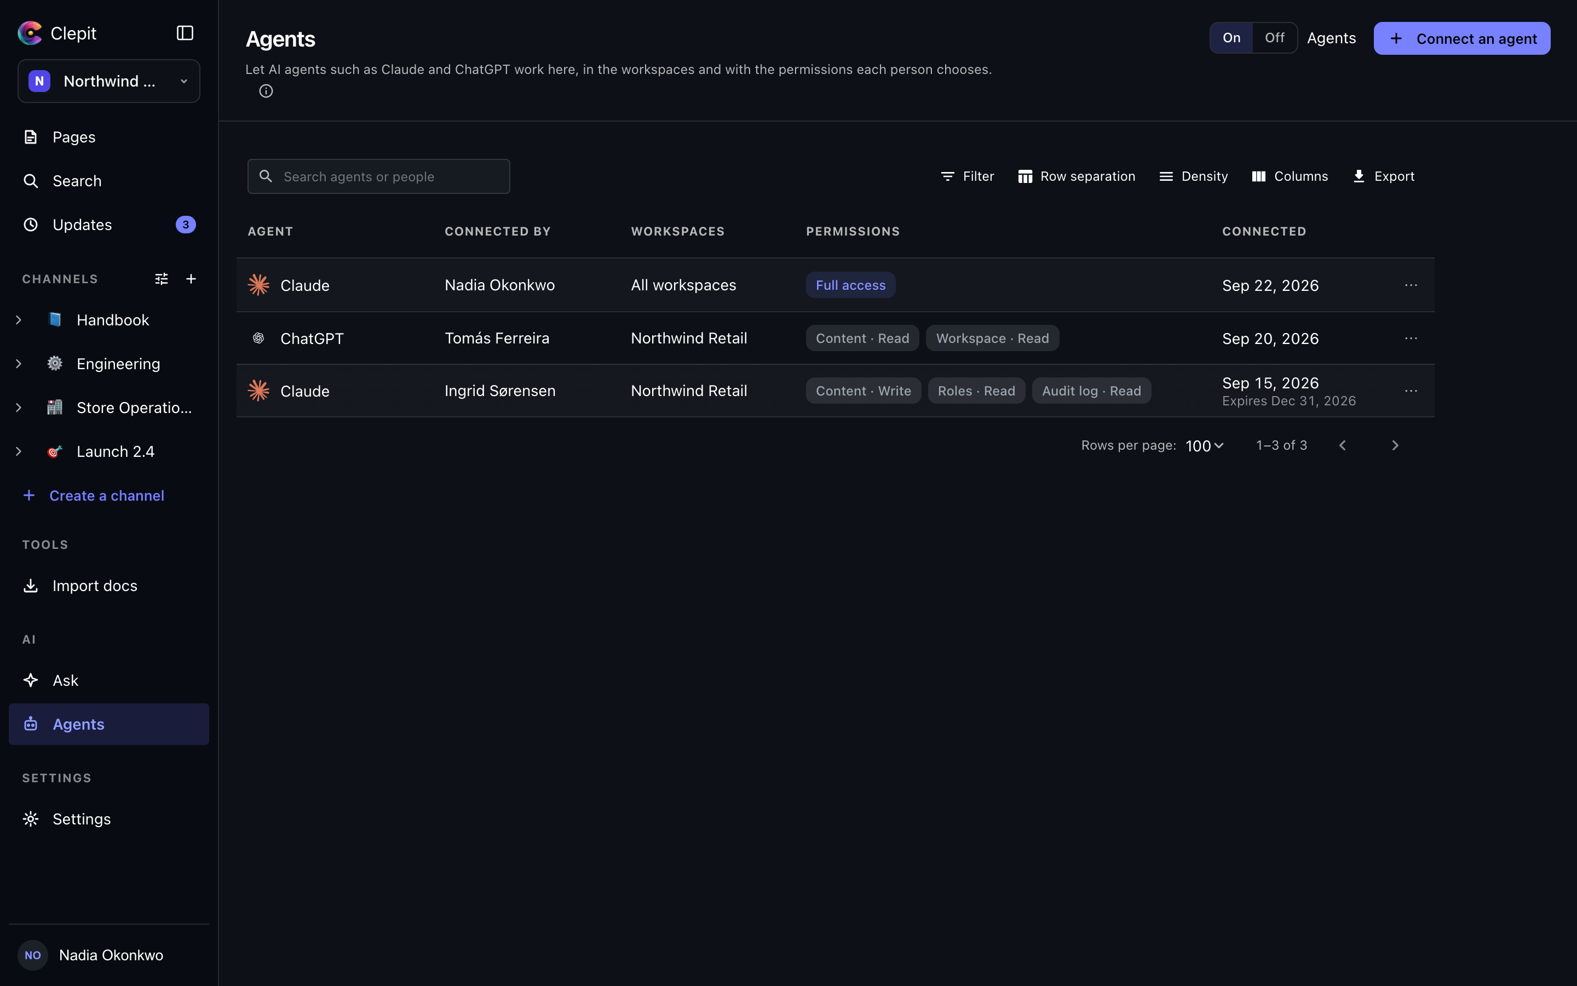This screenshot has height=986, width=1577.
Task: Open Import docs tool
Action: coord(109,586)
